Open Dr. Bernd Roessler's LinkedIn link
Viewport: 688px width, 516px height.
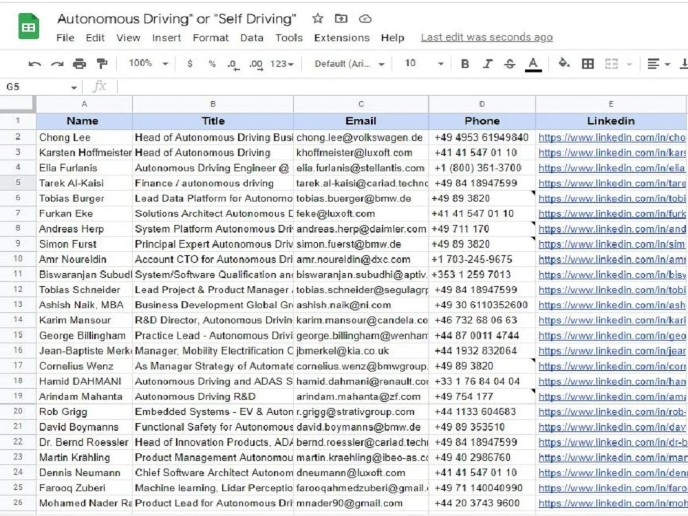click(612, 442)
